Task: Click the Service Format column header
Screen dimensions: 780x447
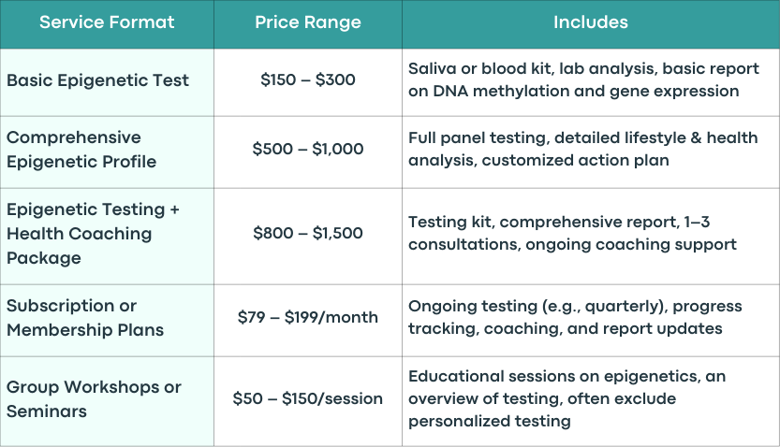Action: tap(107, 22)
